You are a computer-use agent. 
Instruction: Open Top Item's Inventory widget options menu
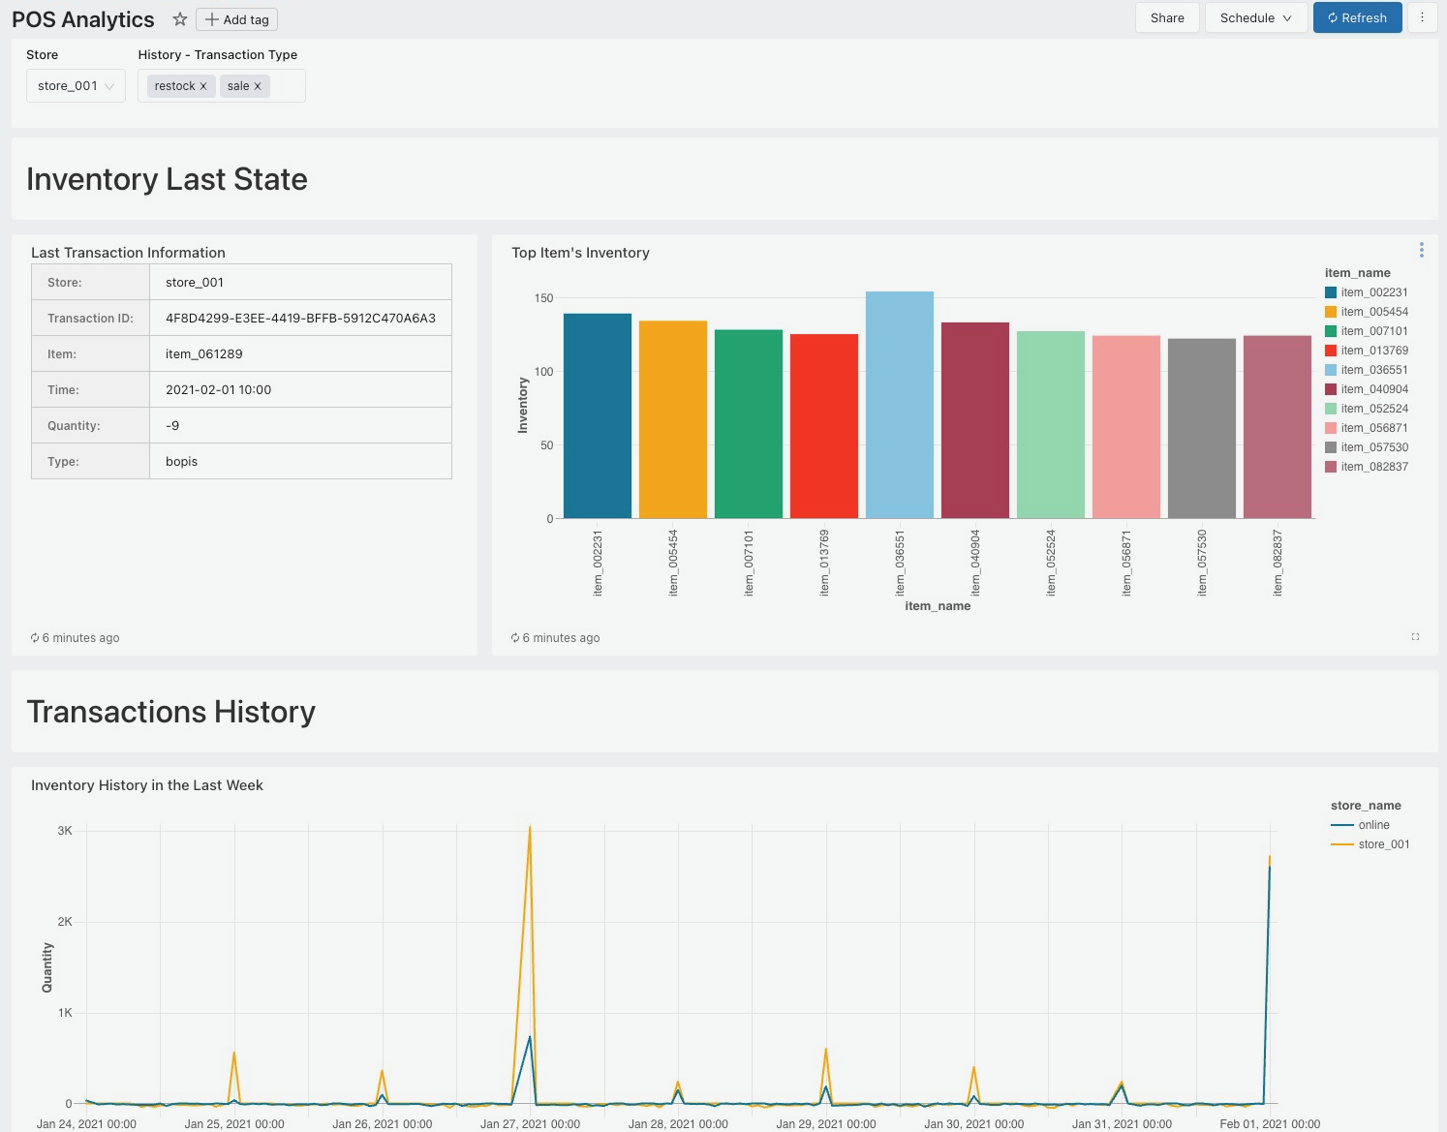pos(1421,251)
